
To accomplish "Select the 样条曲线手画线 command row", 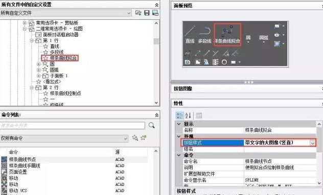I will 74,165.
